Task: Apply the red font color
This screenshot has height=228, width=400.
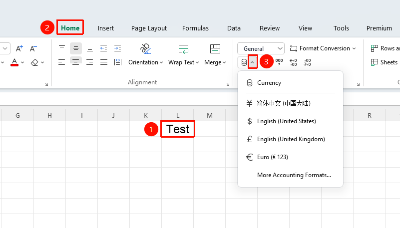Action: pos(14,62)
